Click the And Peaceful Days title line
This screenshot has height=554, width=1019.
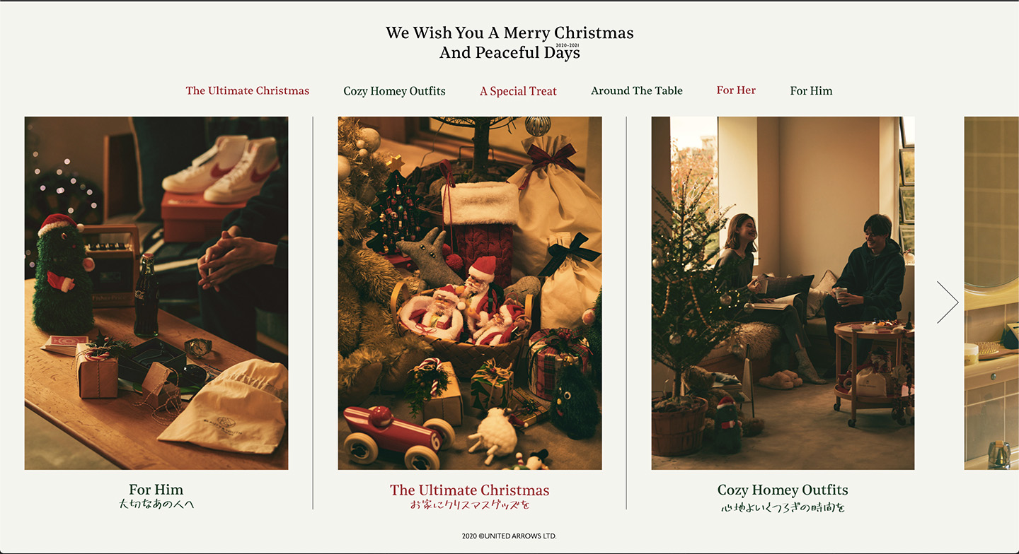(x=509, y=53)
